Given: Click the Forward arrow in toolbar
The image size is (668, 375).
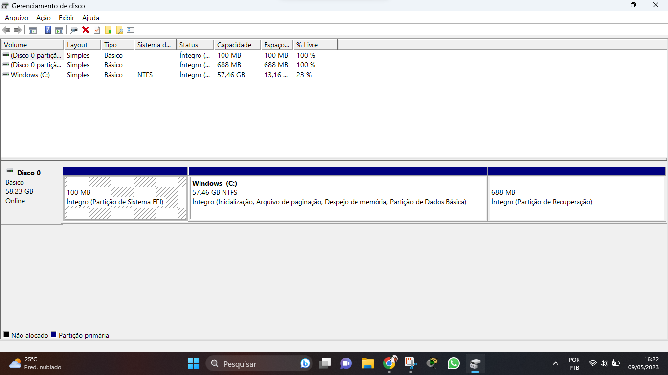Looking at the screenshot, I should tap(18, 30).
